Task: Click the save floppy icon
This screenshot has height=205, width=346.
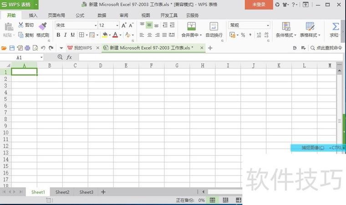Action: (x=12, y=48)
